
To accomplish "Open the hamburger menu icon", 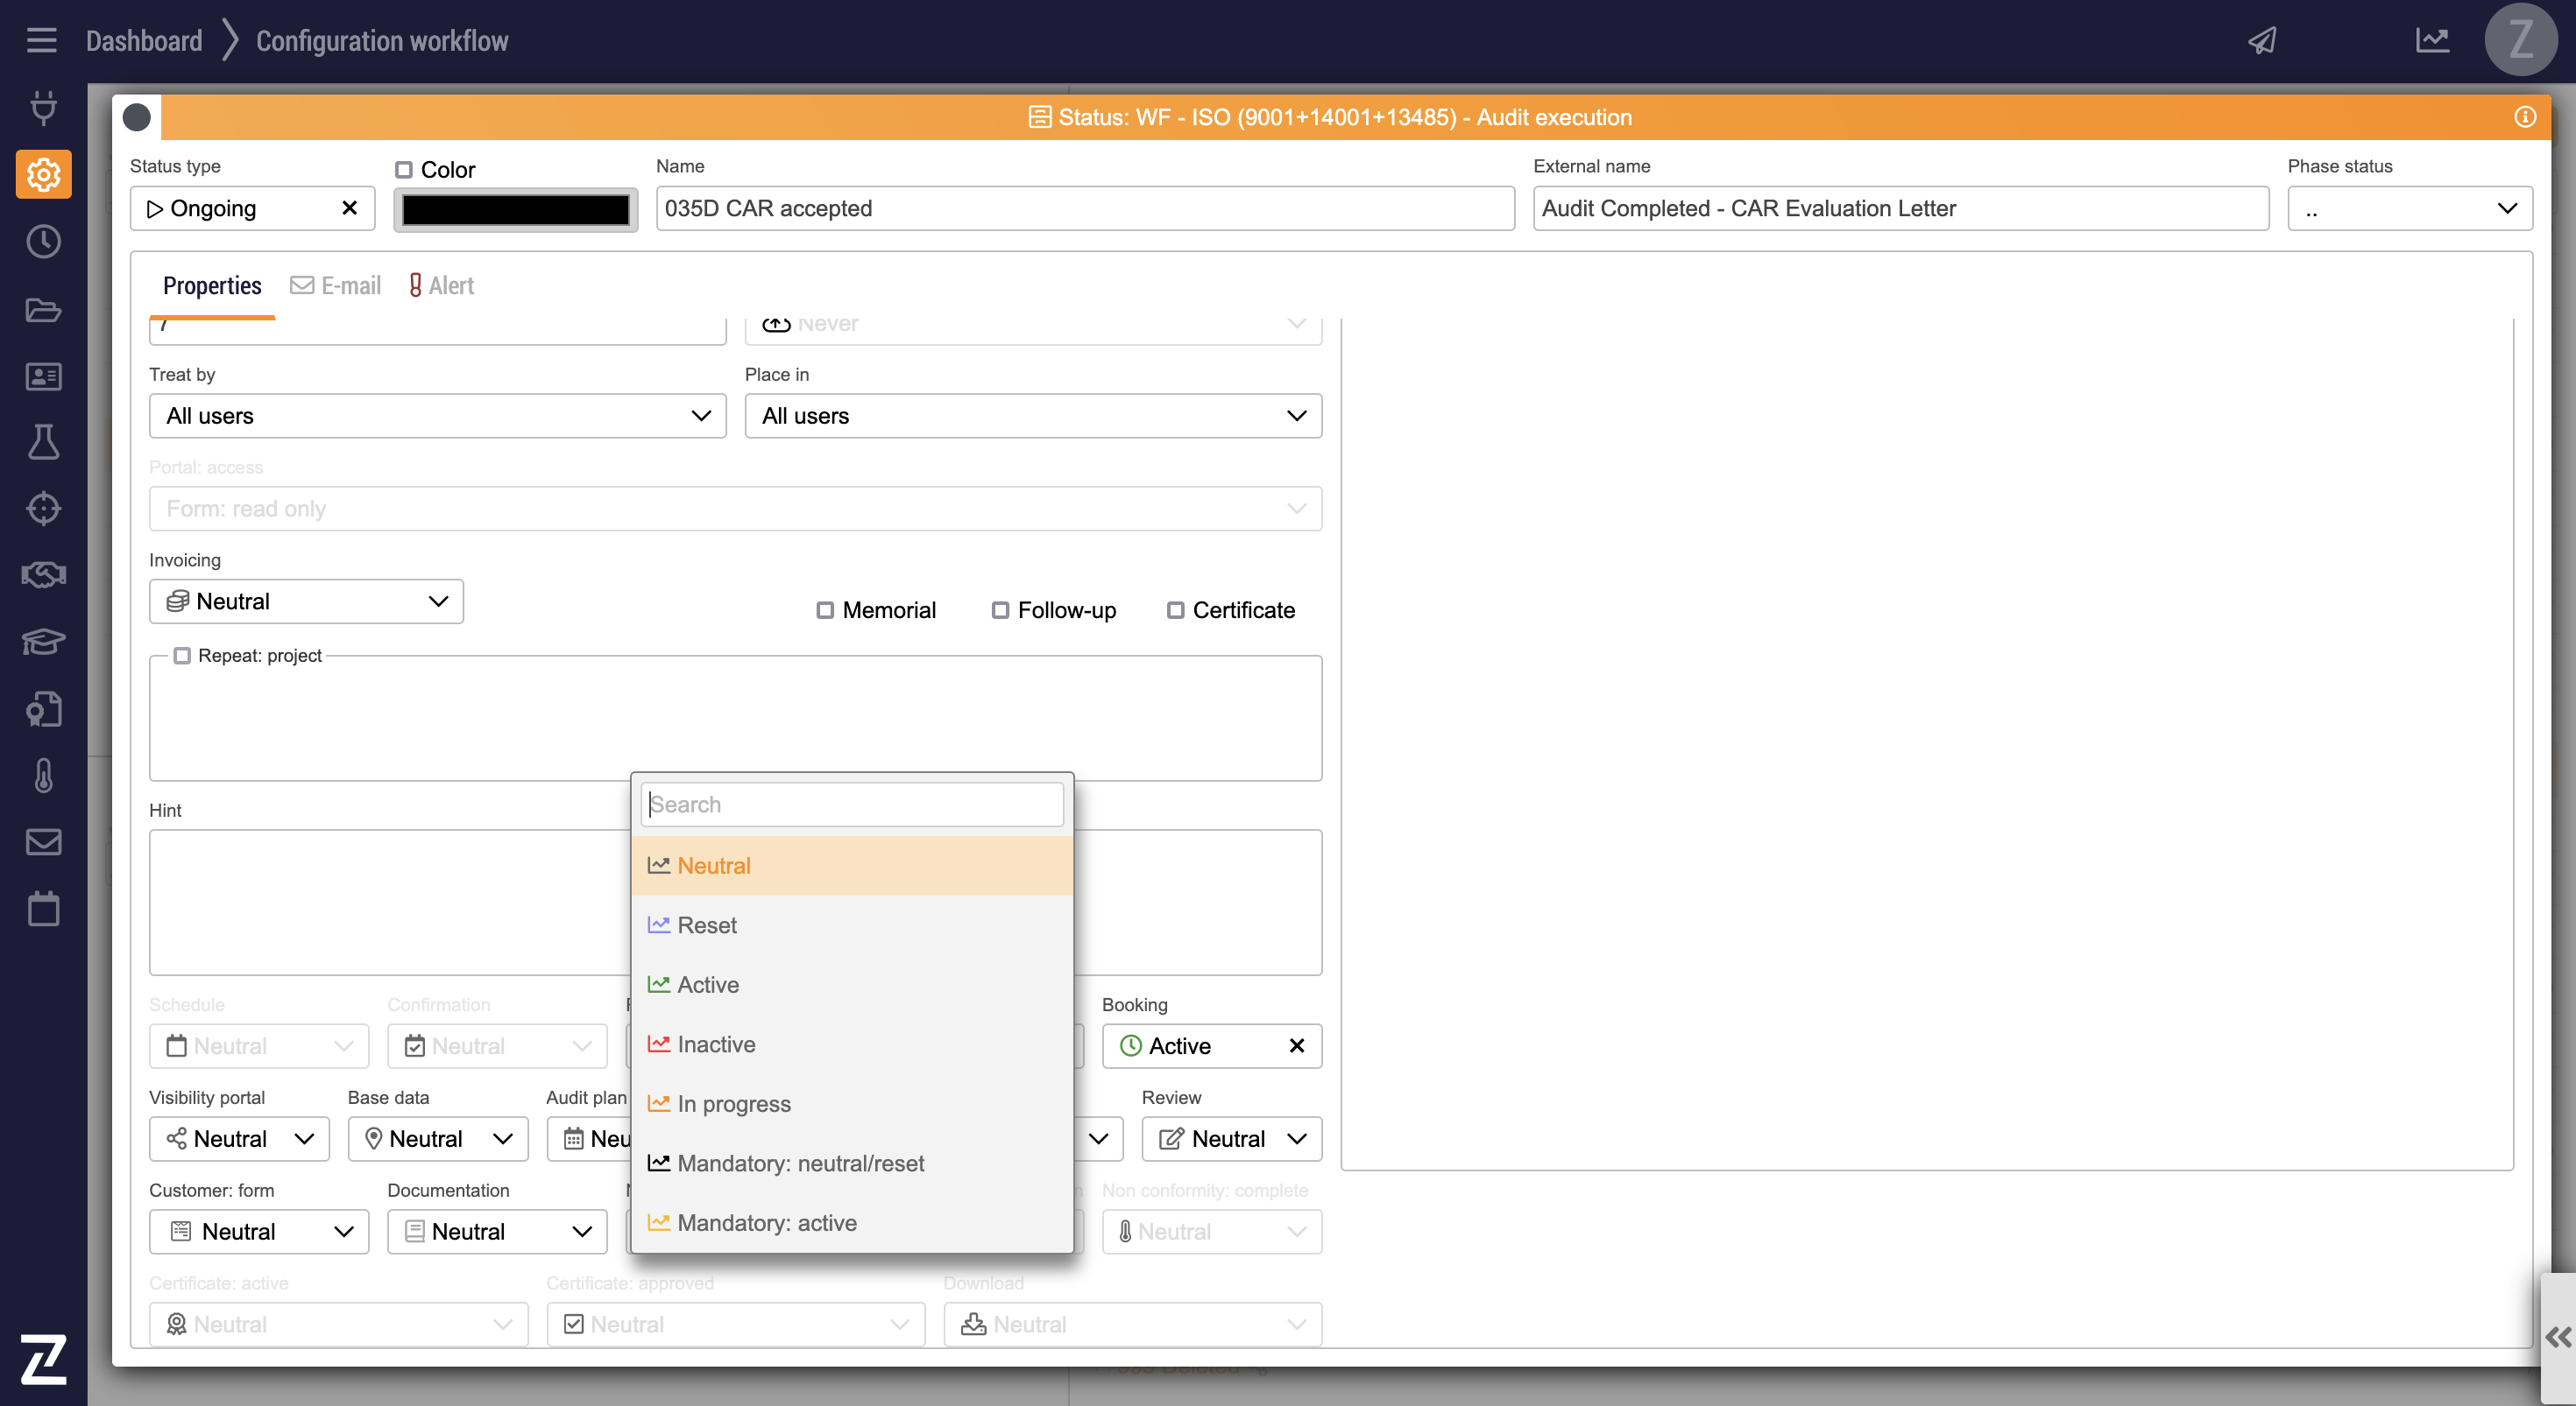I will (41, 41).
